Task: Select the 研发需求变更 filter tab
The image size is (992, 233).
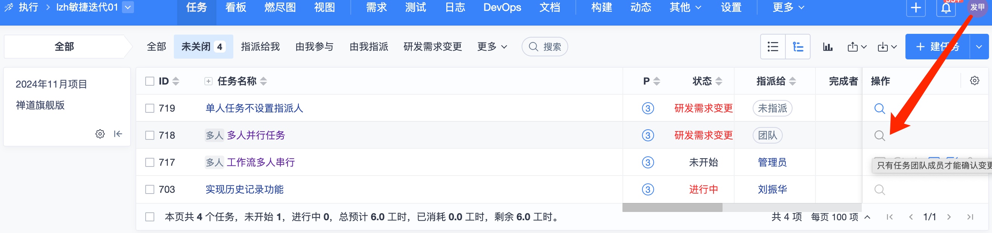Action: pos(432,47)
